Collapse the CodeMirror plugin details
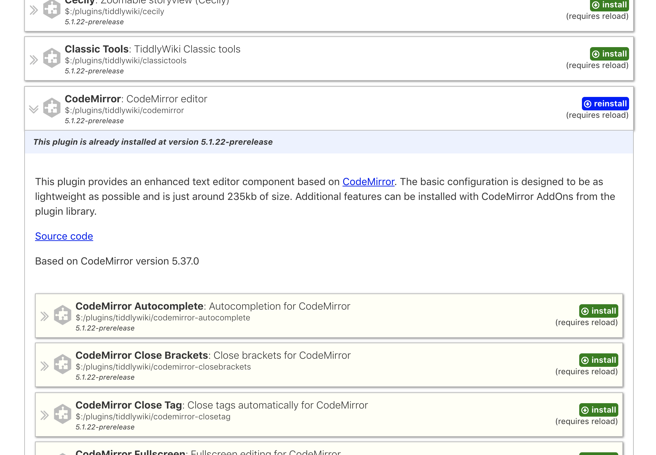The width and height of the screenshot is (656, 455). point(34,109)
